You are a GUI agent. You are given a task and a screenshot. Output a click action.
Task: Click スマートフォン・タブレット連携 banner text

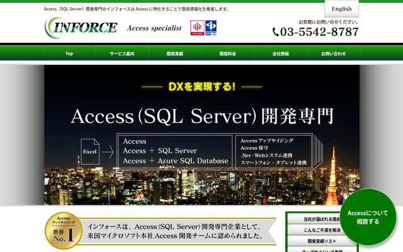273,163
